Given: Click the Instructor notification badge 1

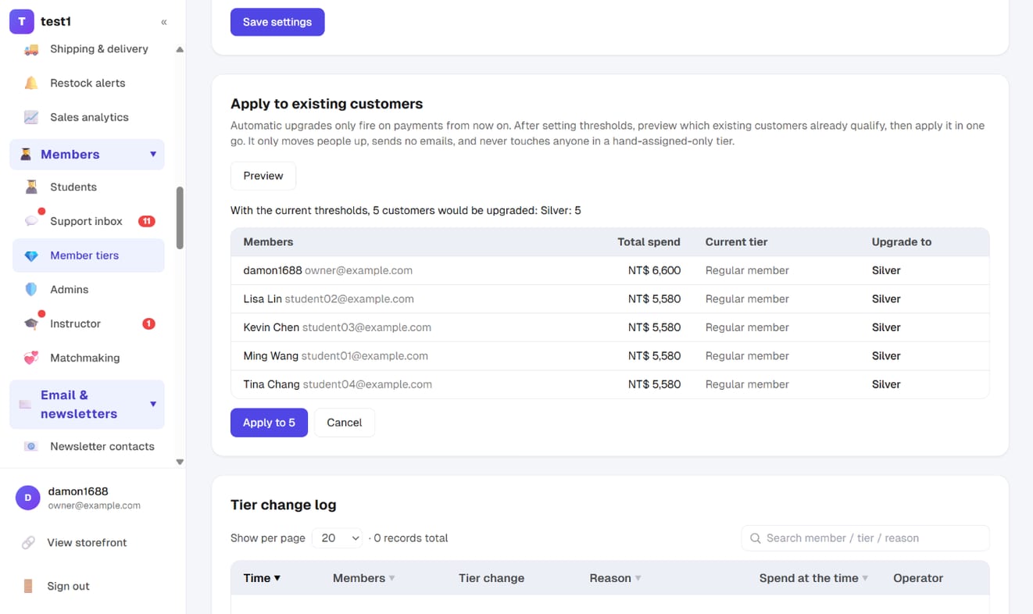Looking at the screenshot, I should (148, 323).
